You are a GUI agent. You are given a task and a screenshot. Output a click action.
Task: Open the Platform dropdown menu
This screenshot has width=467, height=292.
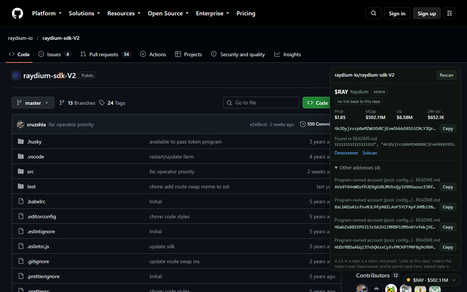coord(47,14)
